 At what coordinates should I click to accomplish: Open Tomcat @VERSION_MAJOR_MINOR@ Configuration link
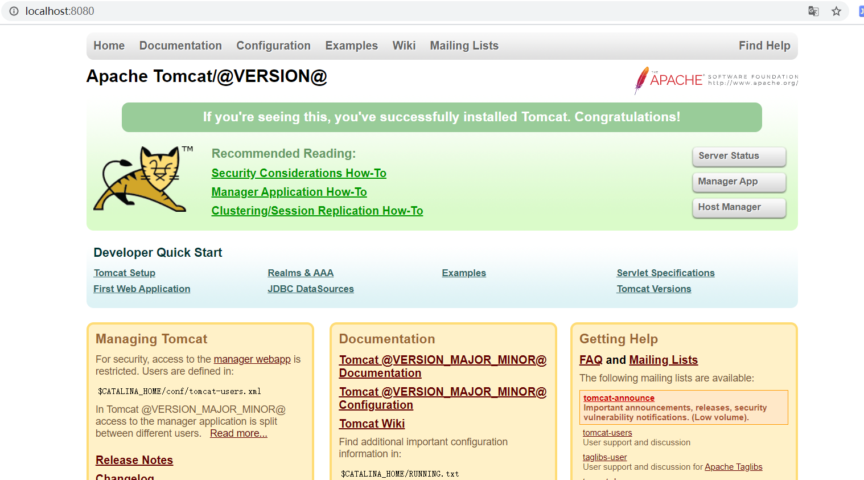(x=443, y=399)
